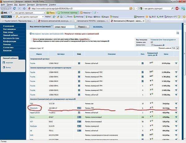Open info icon for article 13568-74012

pyautogui.click(x=79, y=63)
